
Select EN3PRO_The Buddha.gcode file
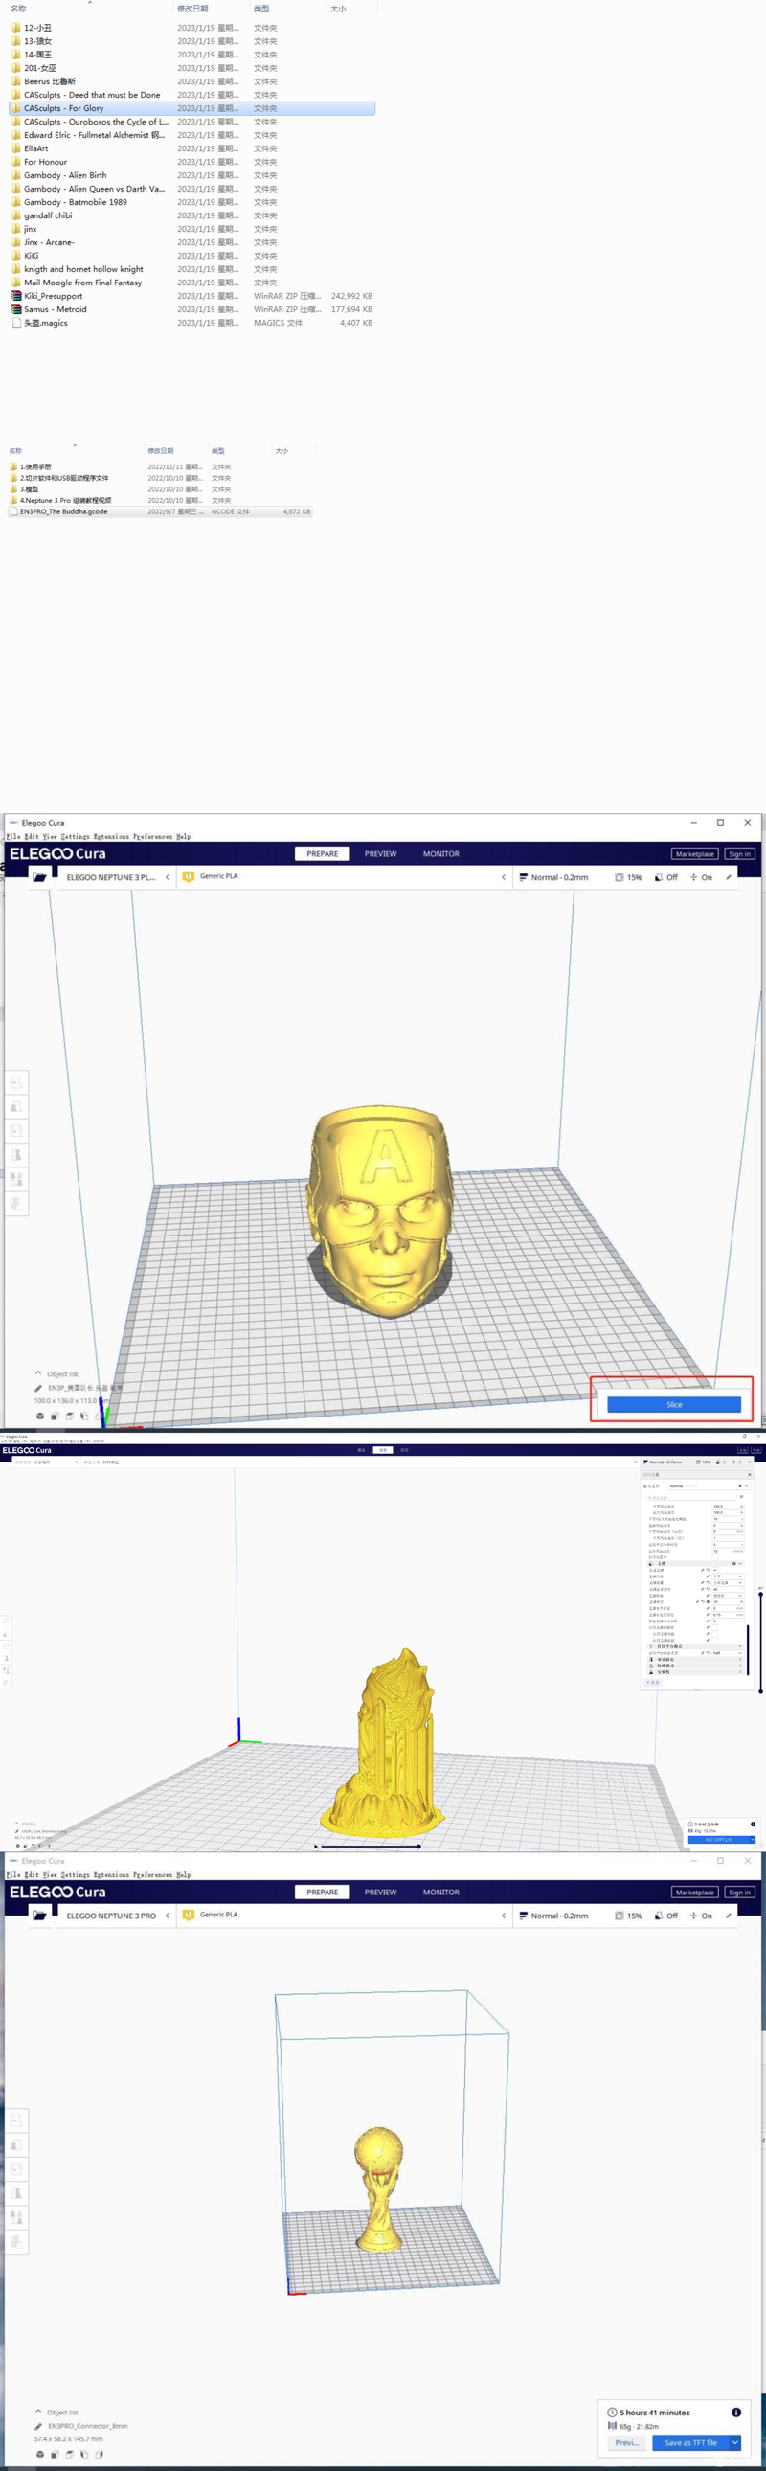[x=160, y=511]
